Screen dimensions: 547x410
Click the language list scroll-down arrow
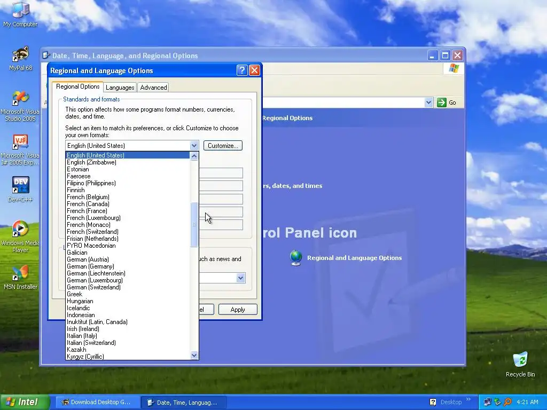[x=194, y=355]
